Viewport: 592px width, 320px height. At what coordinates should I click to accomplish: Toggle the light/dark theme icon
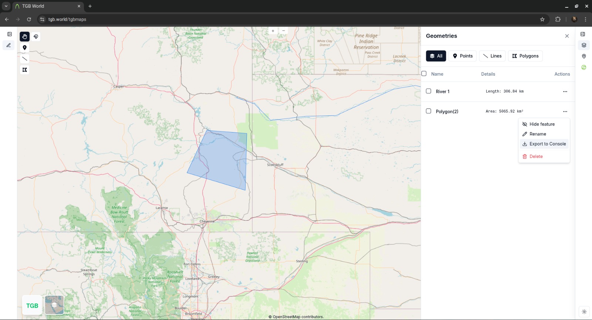point(584,312)
